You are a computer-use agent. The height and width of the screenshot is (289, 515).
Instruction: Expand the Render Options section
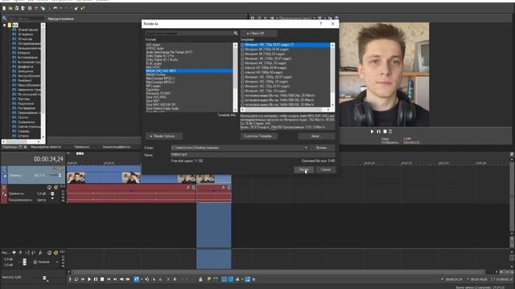click(164, 136)
